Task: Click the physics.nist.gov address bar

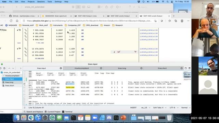Action: [x=89, y=21]
